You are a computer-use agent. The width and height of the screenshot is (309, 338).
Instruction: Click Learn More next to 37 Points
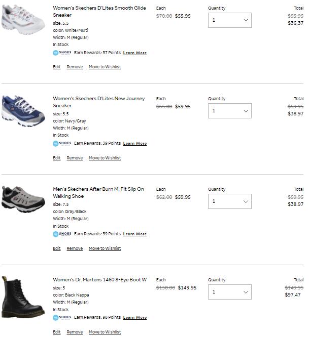click(135, 53)
